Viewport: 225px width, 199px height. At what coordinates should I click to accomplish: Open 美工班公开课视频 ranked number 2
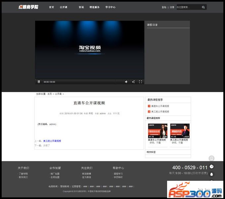pyautogui.click(x=160, y=112)
